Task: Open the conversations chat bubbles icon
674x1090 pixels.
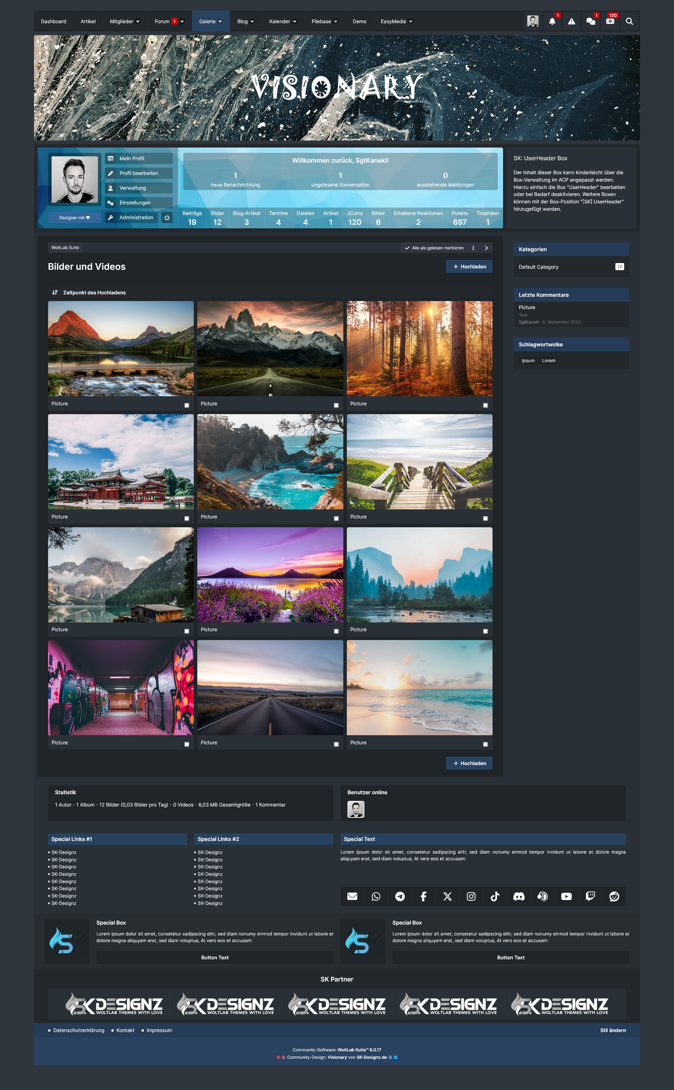Action: pos(591,21)
